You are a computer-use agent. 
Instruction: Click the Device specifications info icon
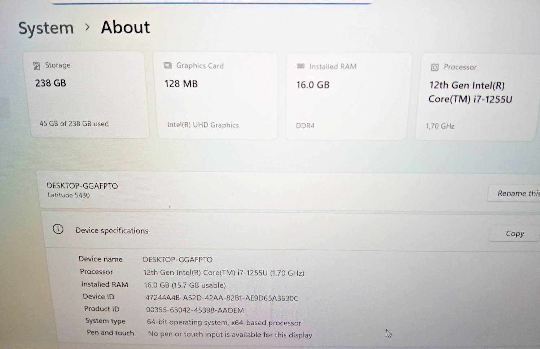click(x=58, y=229)
